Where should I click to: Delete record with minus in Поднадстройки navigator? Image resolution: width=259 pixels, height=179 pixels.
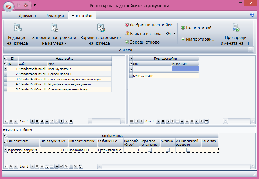(x=177, y=121)
